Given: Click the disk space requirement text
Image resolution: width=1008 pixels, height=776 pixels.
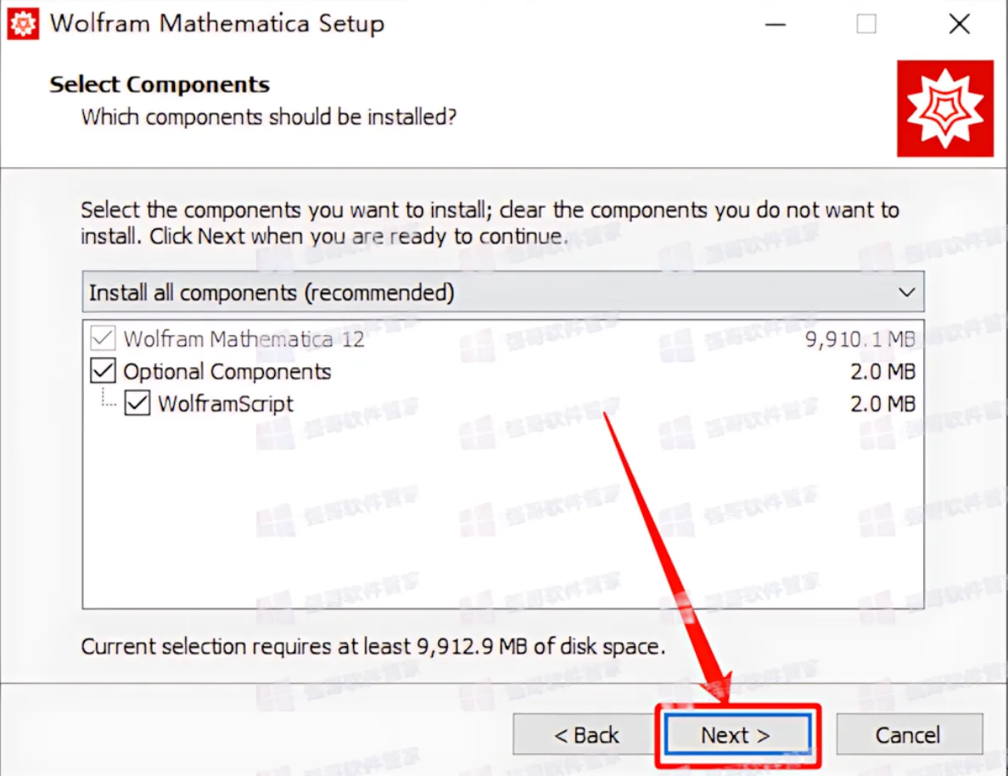Looking at the screenshot, I should point(372,646).
